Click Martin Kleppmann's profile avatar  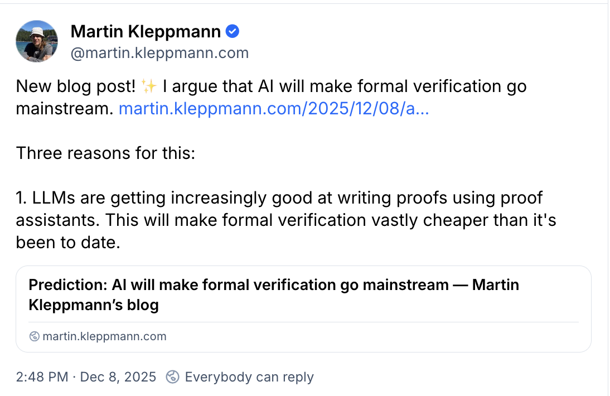(37, 41)
